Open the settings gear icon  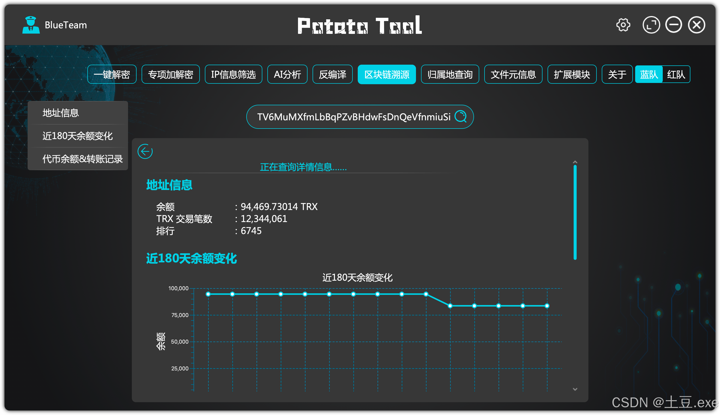pos(623,25)
